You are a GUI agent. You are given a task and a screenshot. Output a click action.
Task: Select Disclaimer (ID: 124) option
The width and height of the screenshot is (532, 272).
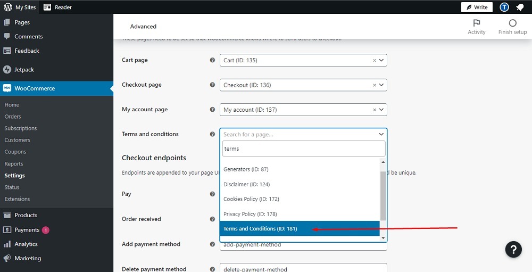[300, 184]
